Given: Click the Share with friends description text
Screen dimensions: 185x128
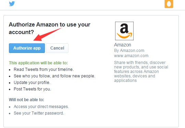Looking at the screenshot, I should 141,72.
